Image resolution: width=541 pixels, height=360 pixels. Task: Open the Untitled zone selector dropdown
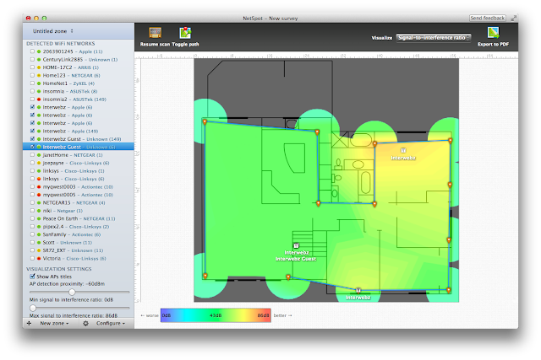coord(53,31)
